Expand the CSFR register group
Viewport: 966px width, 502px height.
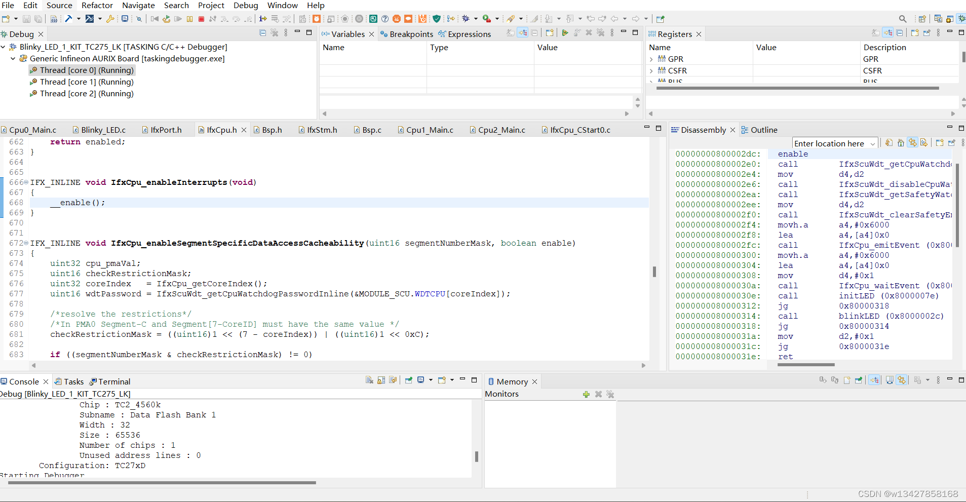click(x=651, y=71)
